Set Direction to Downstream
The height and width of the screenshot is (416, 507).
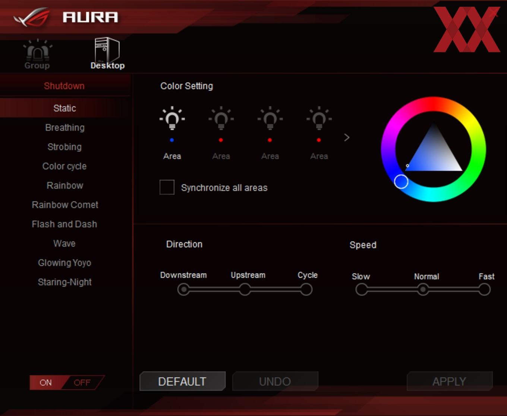coord(183,290)
